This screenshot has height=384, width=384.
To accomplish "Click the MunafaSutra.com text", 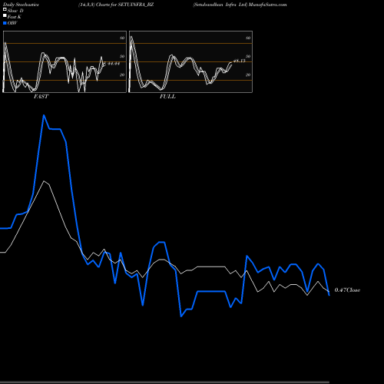I will [x=268, y=5].
